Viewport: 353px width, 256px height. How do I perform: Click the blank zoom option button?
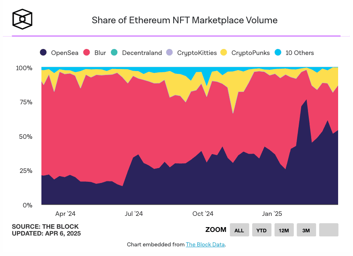click(328, 230)
